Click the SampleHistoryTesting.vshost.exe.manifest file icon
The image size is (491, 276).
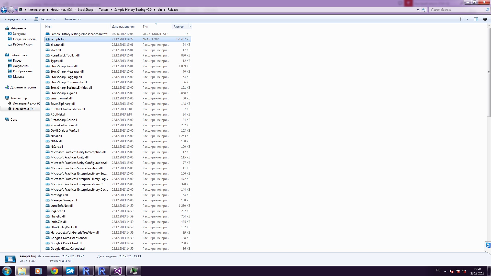(47, 34)
